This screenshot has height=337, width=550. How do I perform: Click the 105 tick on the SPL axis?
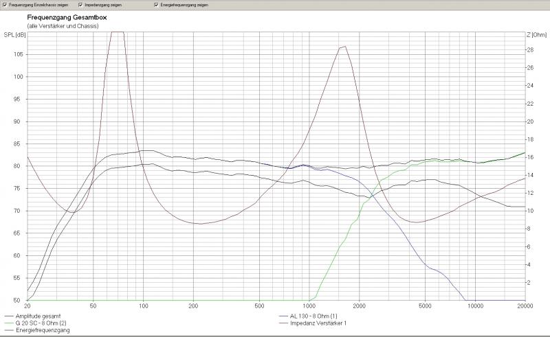[x=18, y=54]
